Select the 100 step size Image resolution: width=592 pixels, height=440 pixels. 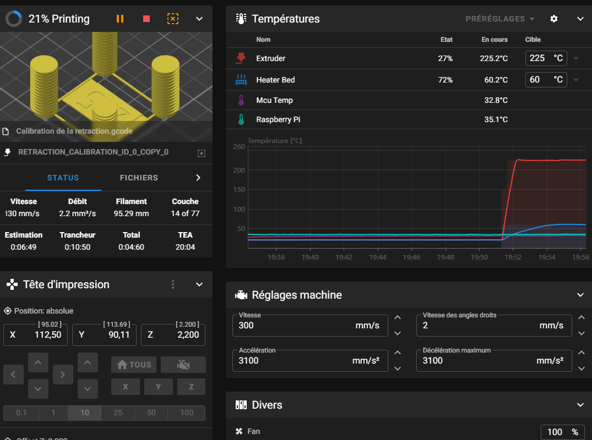tap(187, 413)
